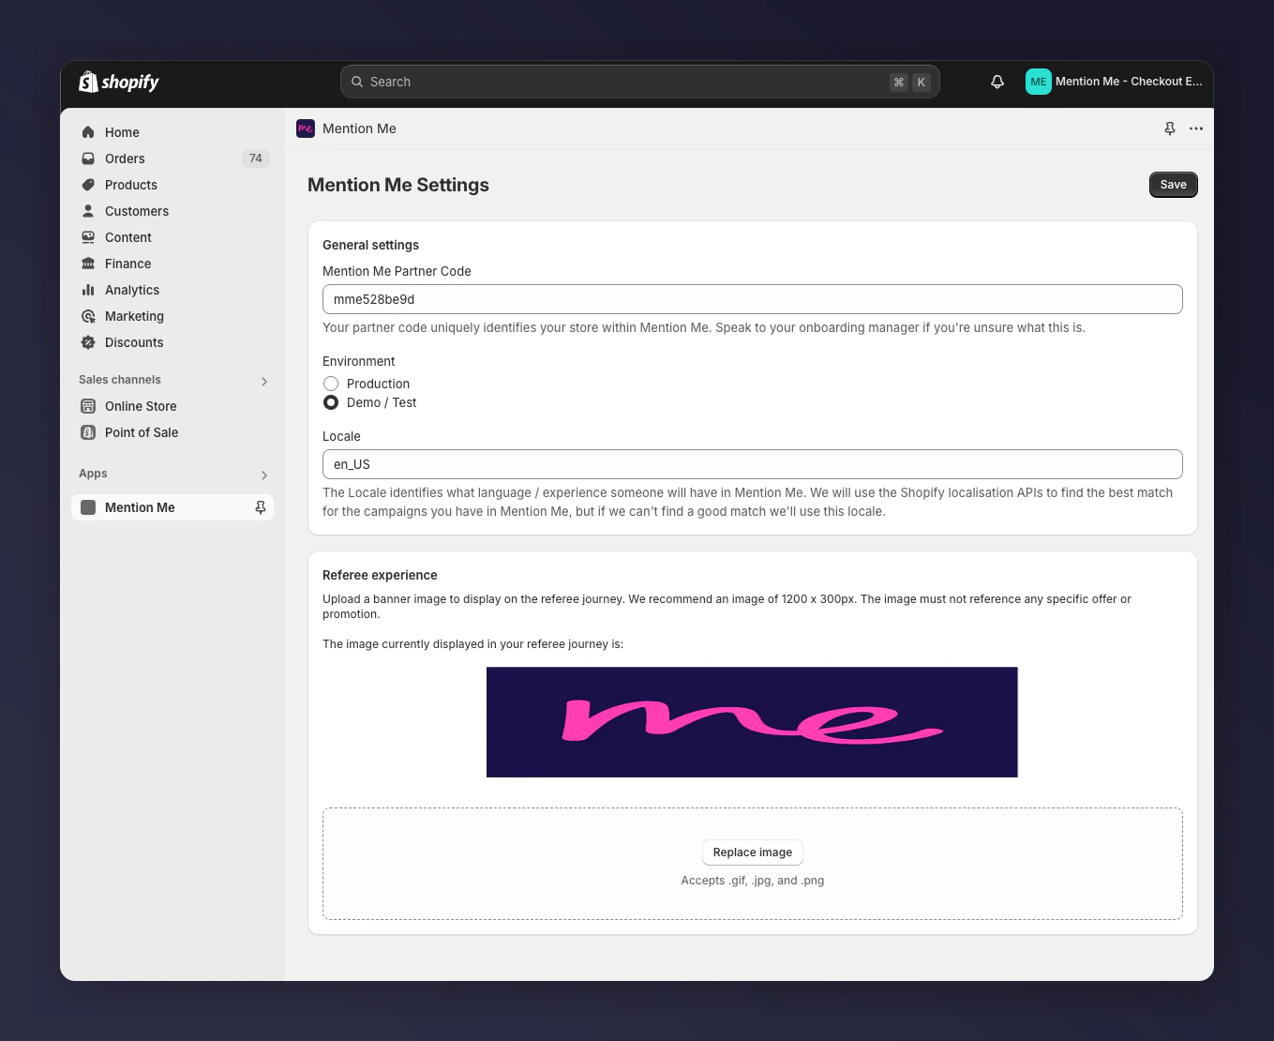Select the Demo / Test environment radio
This screenshot has width=1274, height=1041.
coord(331,402)
